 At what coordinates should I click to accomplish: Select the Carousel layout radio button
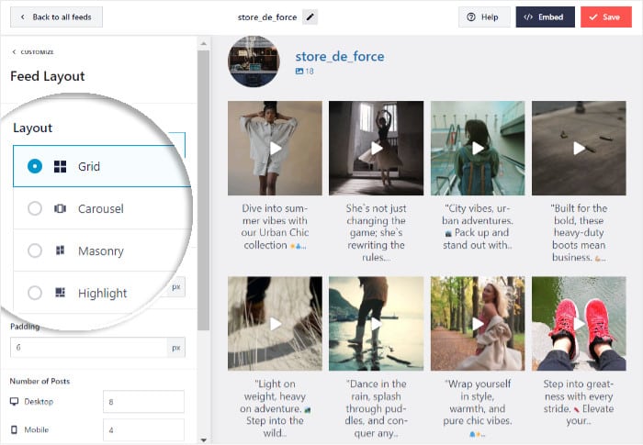35,208
